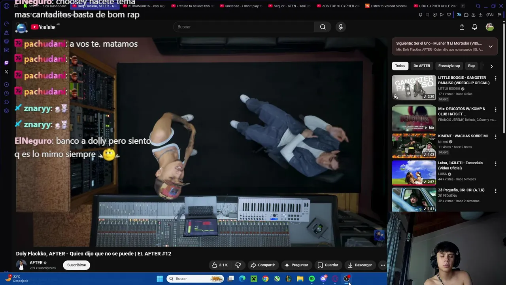The image size is (506, 285).
Task: Open KIMENT - WACHAS SOBRE MI title
Action: pos(463,136)
